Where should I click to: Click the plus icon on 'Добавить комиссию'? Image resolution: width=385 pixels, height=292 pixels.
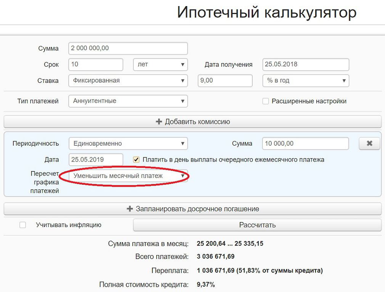point(159,122)
